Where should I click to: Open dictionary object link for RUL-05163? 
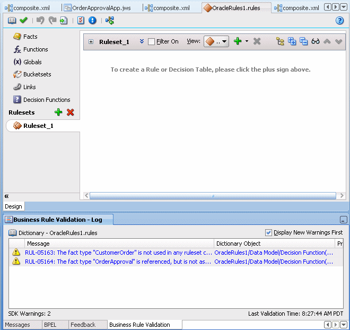274,253
